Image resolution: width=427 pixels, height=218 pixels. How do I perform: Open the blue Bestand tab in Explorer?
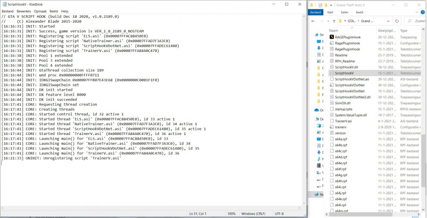tap(316, 12)
